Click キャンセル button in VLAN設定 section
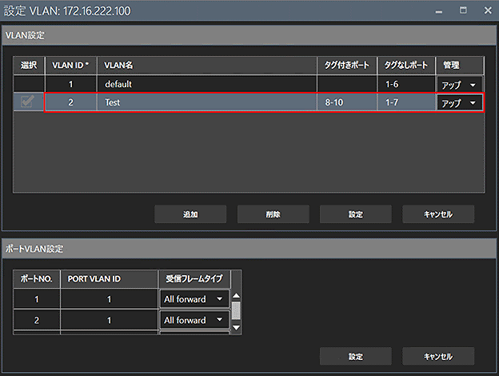The height and width of the screenshot is (376, 499). coord(438,214)
